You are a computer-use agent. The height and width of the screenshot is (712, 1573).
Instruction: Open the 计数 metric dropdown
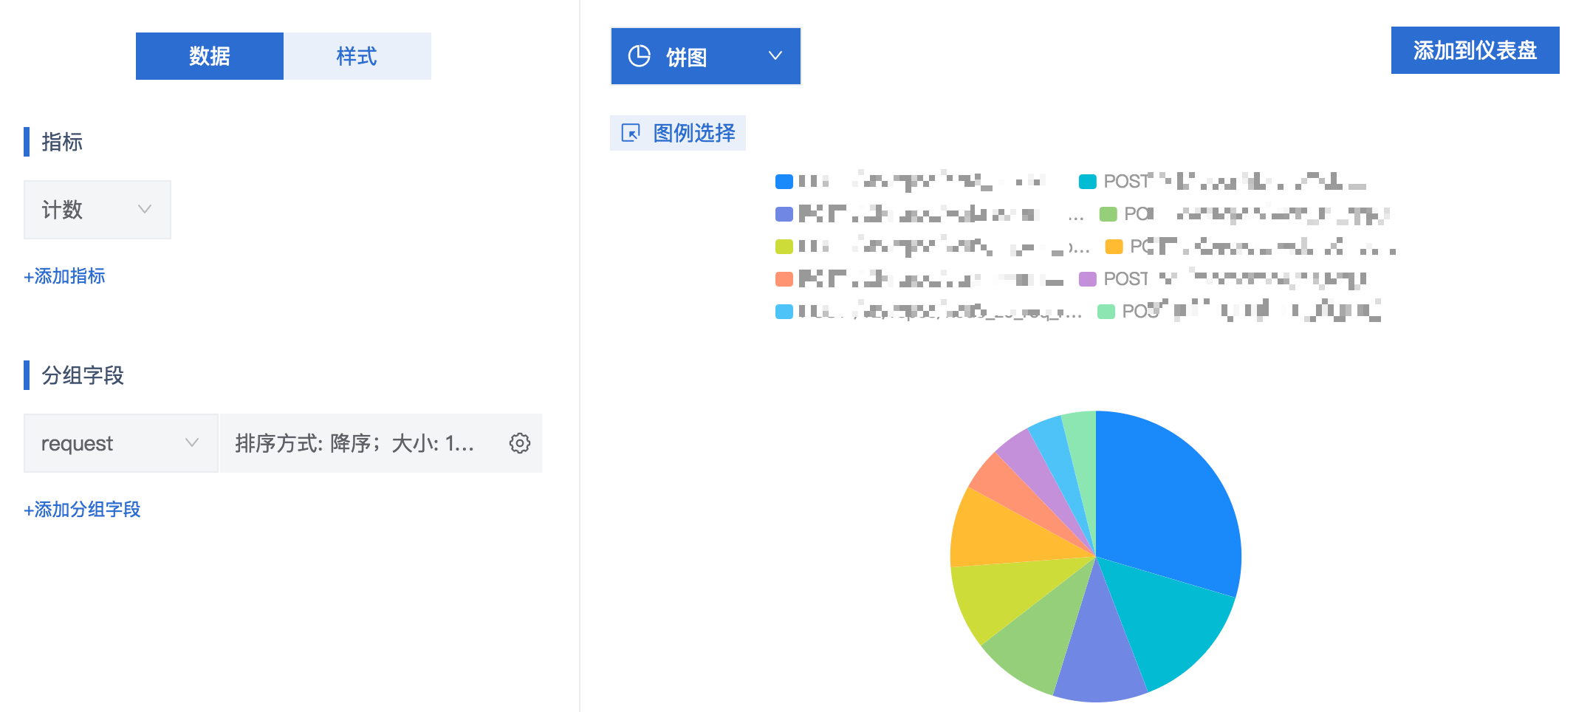pyautogui.click(x=97, y=210)
